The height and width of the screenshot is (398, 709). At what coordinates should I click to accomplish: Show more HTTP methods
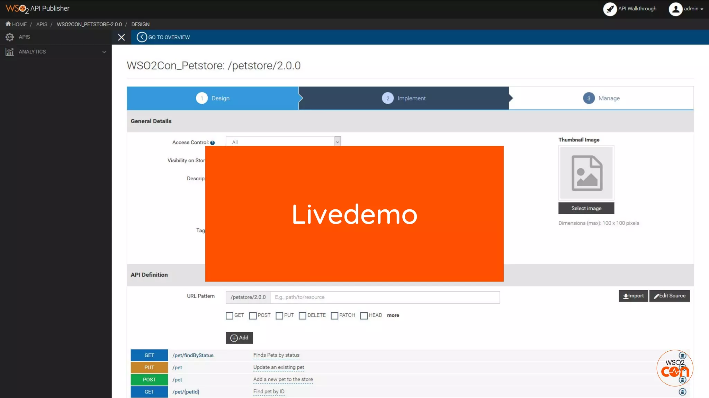pyautogui.click(x=393, y=315)
